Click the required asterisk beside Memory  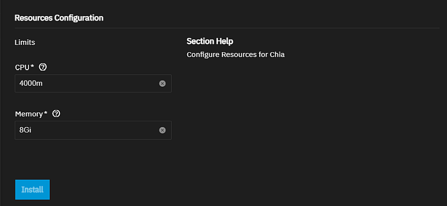click(46, 113)
